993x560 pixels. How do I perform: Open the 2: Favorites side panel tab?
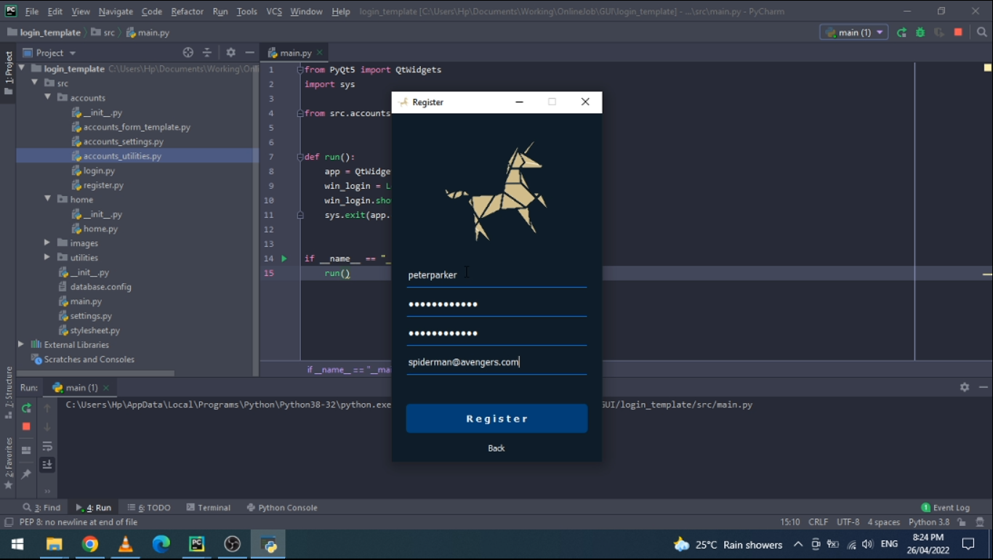point(9,463)
